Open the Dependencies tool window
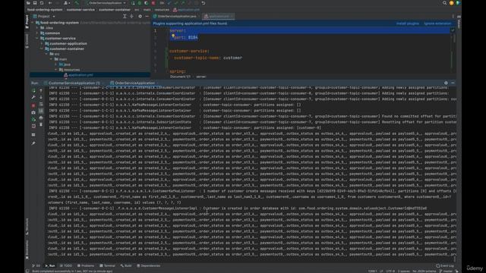The width and height of the screenshot is (486, 273). 149,265
